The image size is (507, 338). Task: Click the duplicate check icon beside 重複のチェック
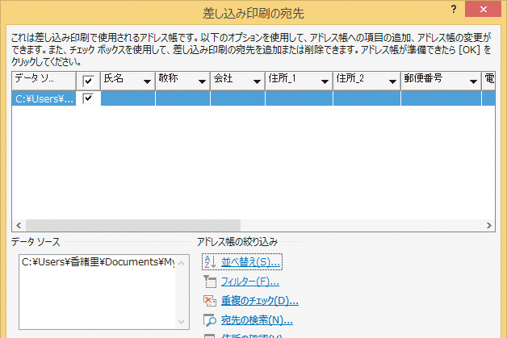click(210, 301)
